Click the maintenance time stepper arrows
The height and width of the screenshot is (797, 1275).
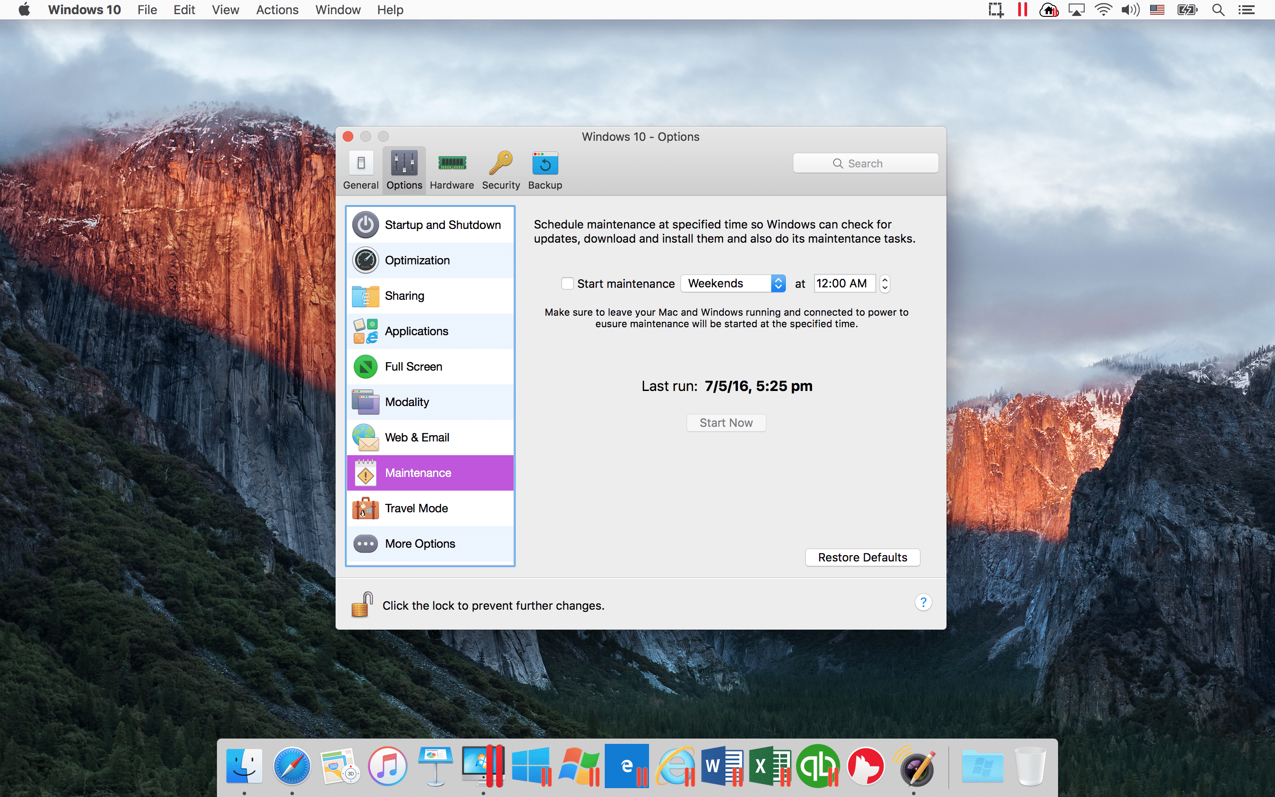(x=885, y=283)
